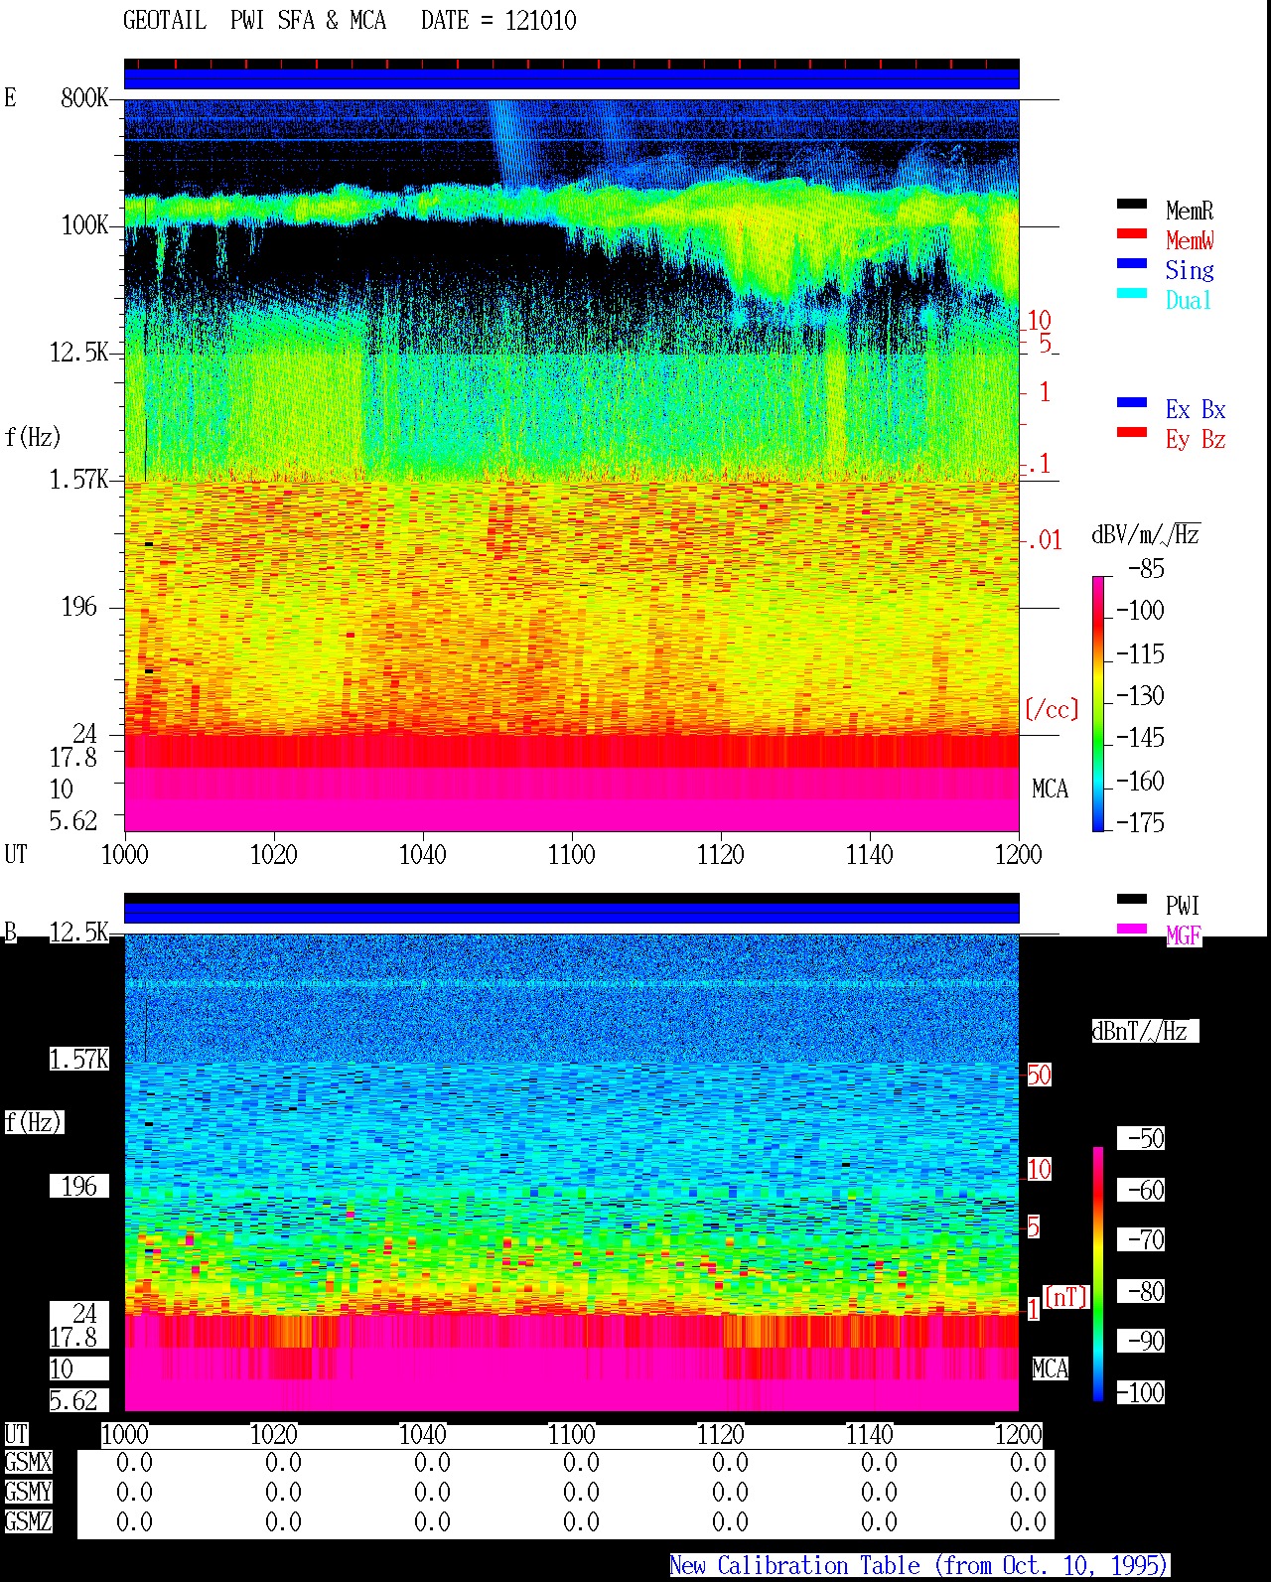Screen dimensions: 1271x1582
Task: Click the GSMZ row label
Action: tap(28, 1521)
